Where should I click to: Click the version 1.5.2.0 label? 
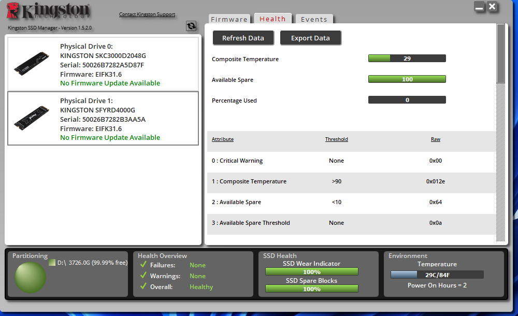coord(50,28)
